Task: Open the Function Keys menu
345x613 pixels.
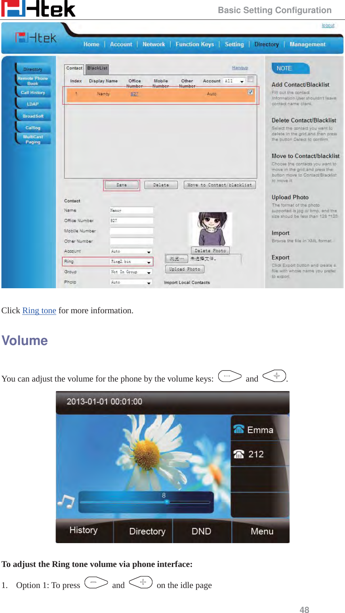Action: (194, 44)
